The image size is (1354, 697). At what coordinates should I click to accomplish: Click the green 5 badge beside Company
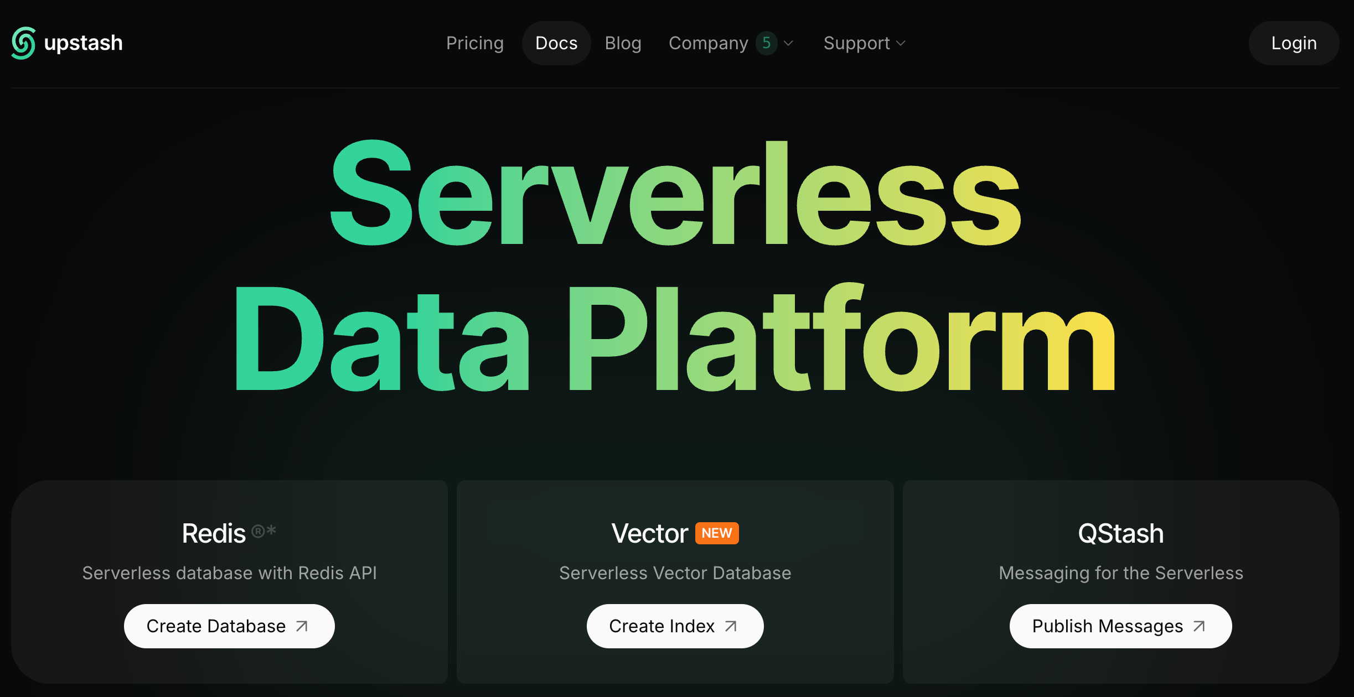pos(766,43)
